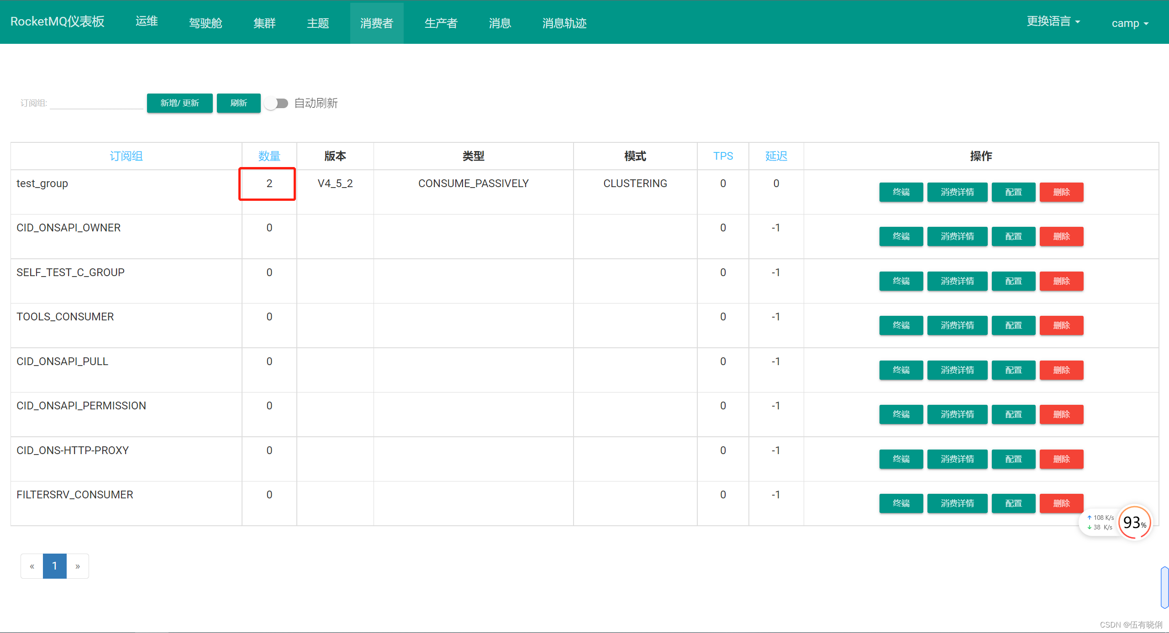Viewport: 1169px width, 633px height.
Task: Click the 93% memory accelerator ball
Action: pos(1135,522)
